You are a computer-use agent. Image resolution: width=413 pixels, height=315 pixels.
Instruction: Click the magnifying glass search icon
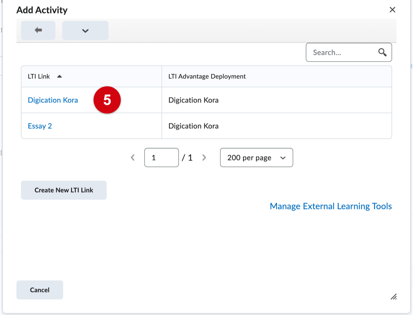[382, 53]
